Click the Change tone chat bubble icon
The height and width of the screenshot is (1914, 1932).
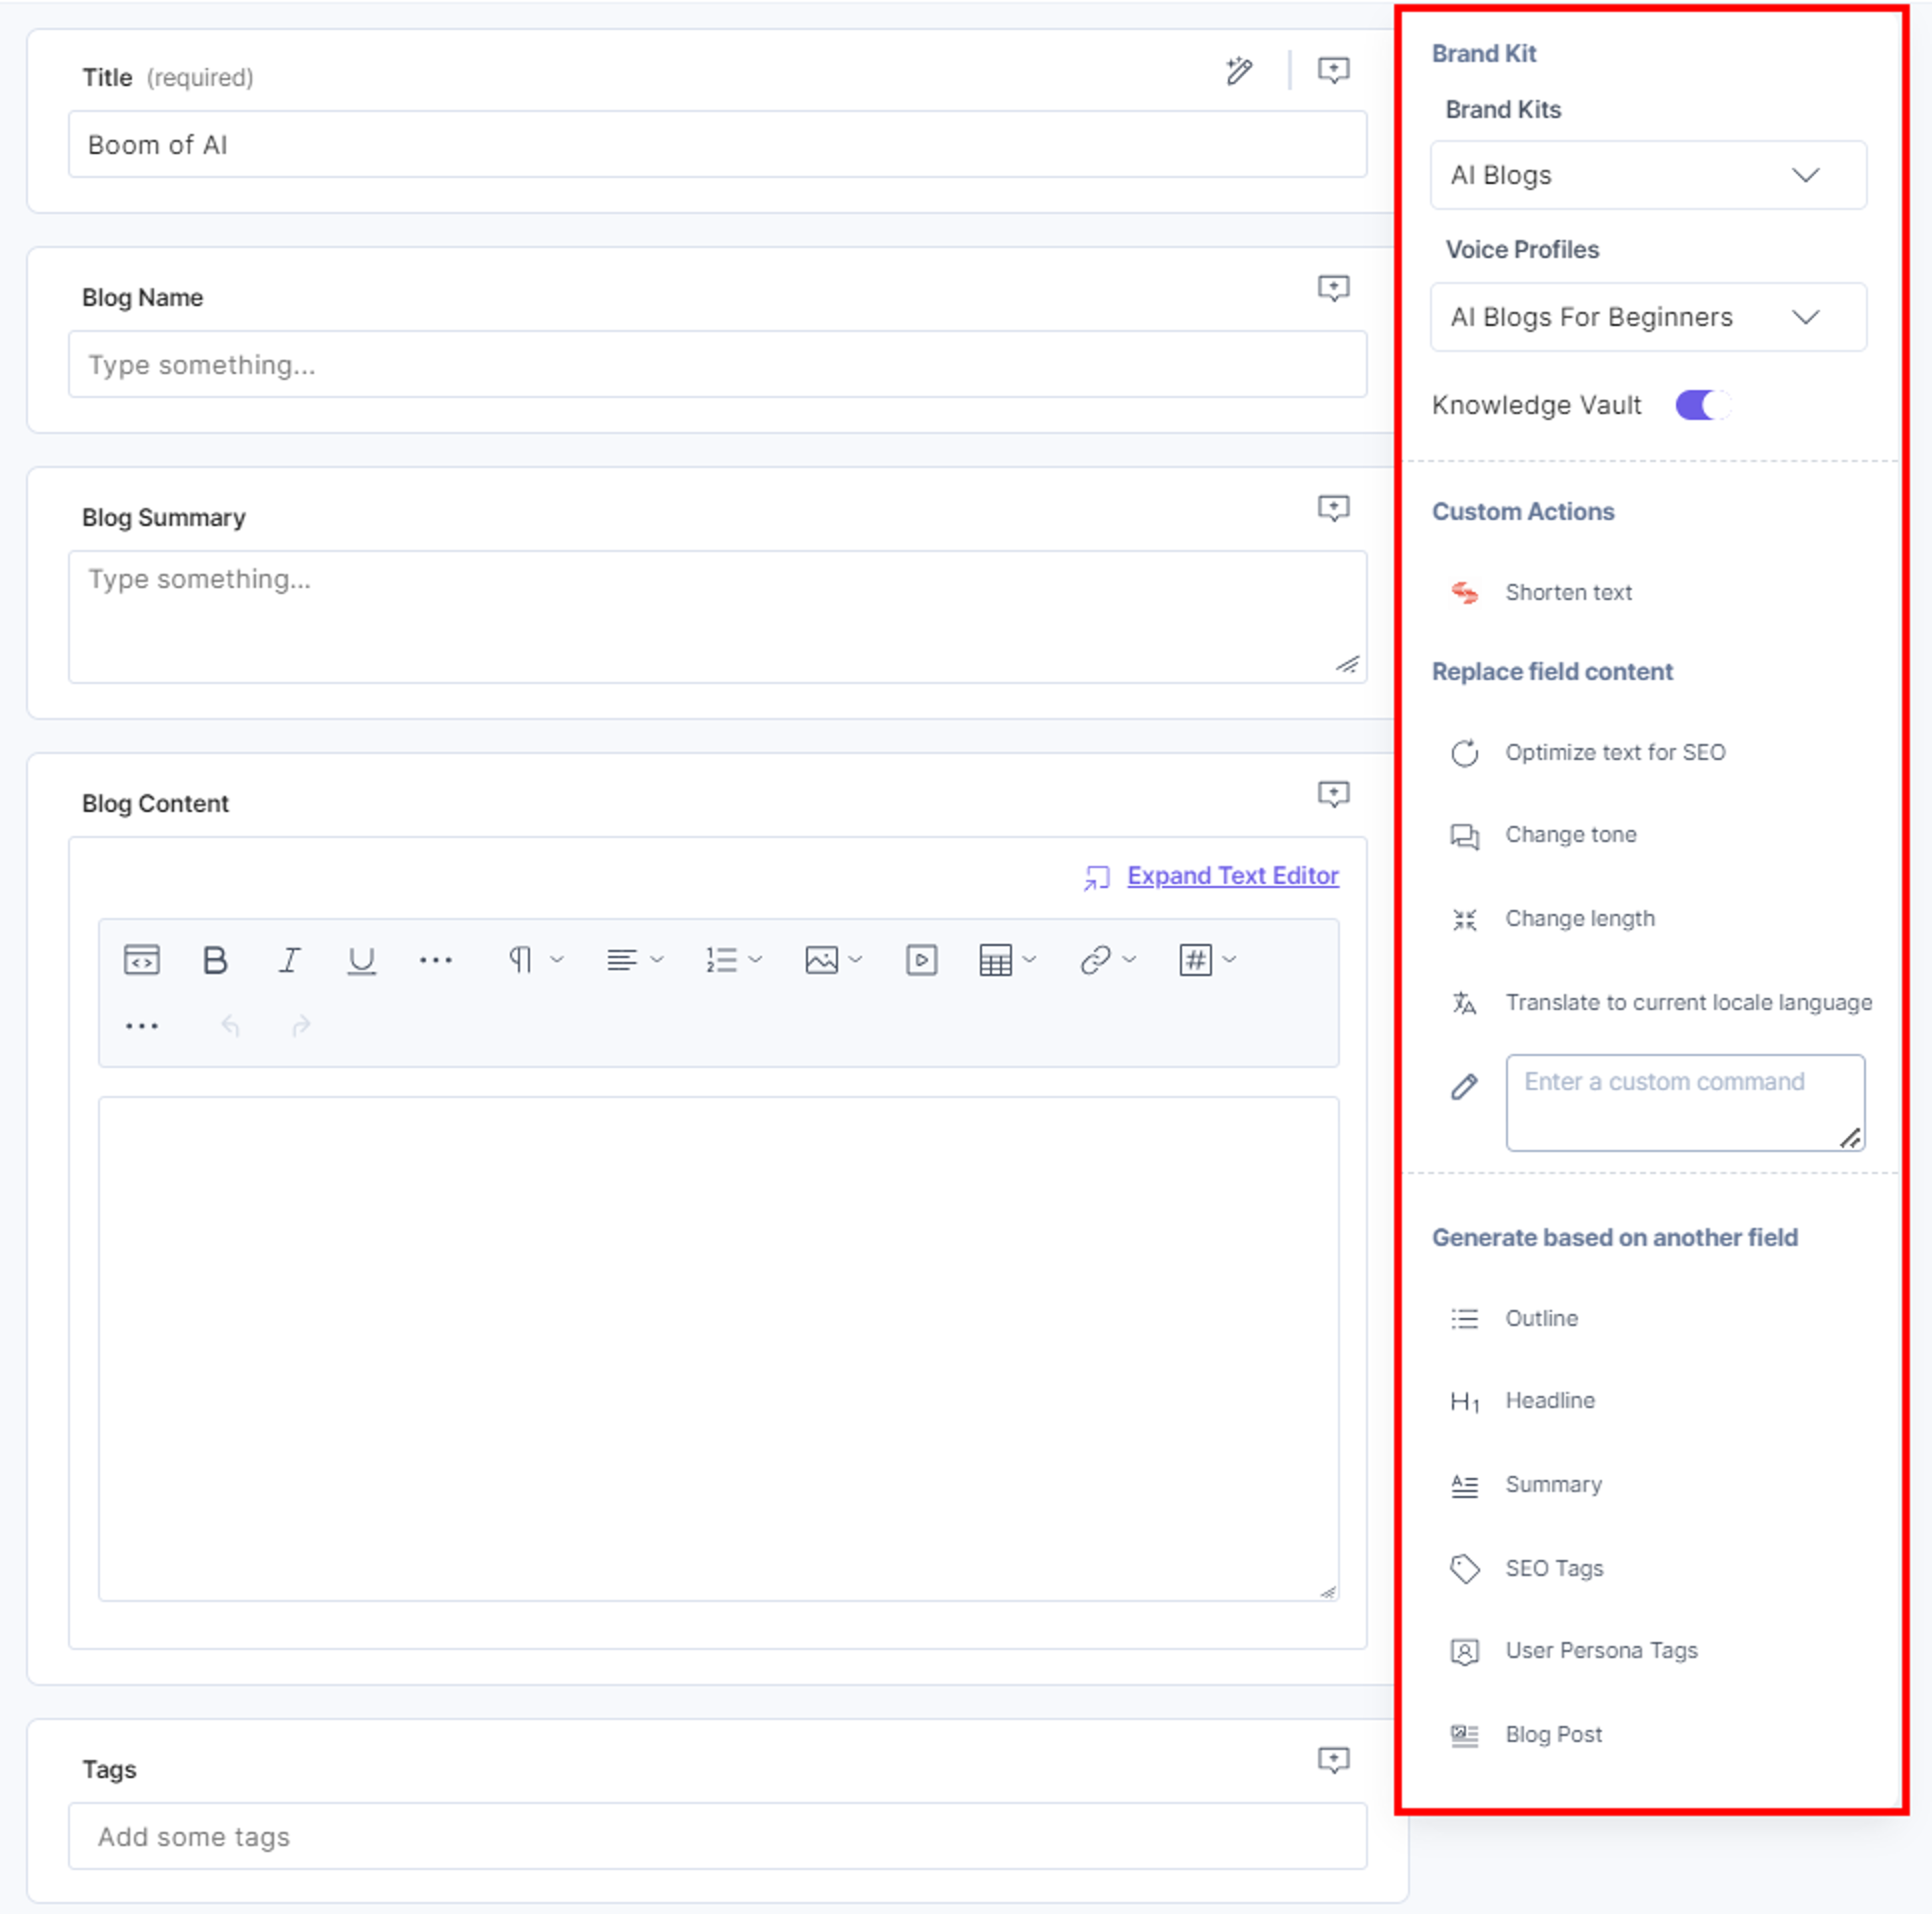(1464, 836)
